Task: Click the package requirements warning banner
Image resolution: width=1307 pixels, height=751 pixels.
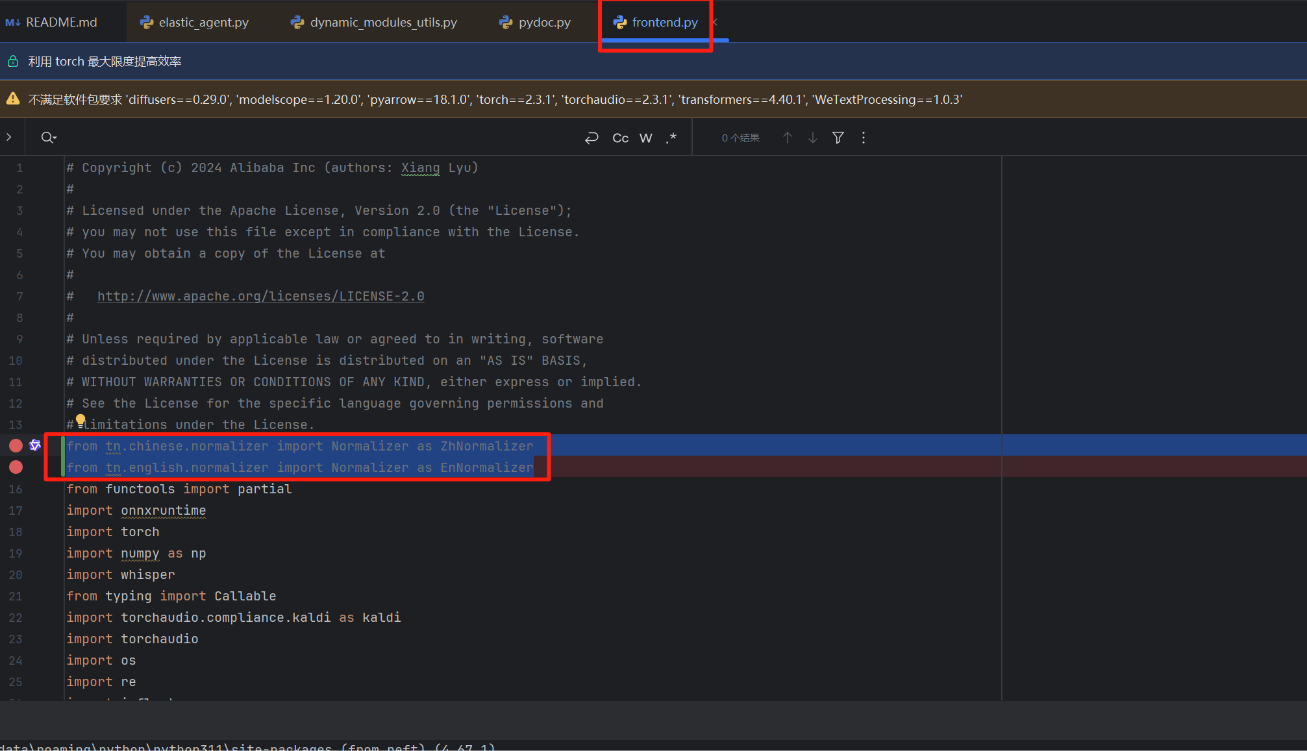Action: tap(493, 99)
